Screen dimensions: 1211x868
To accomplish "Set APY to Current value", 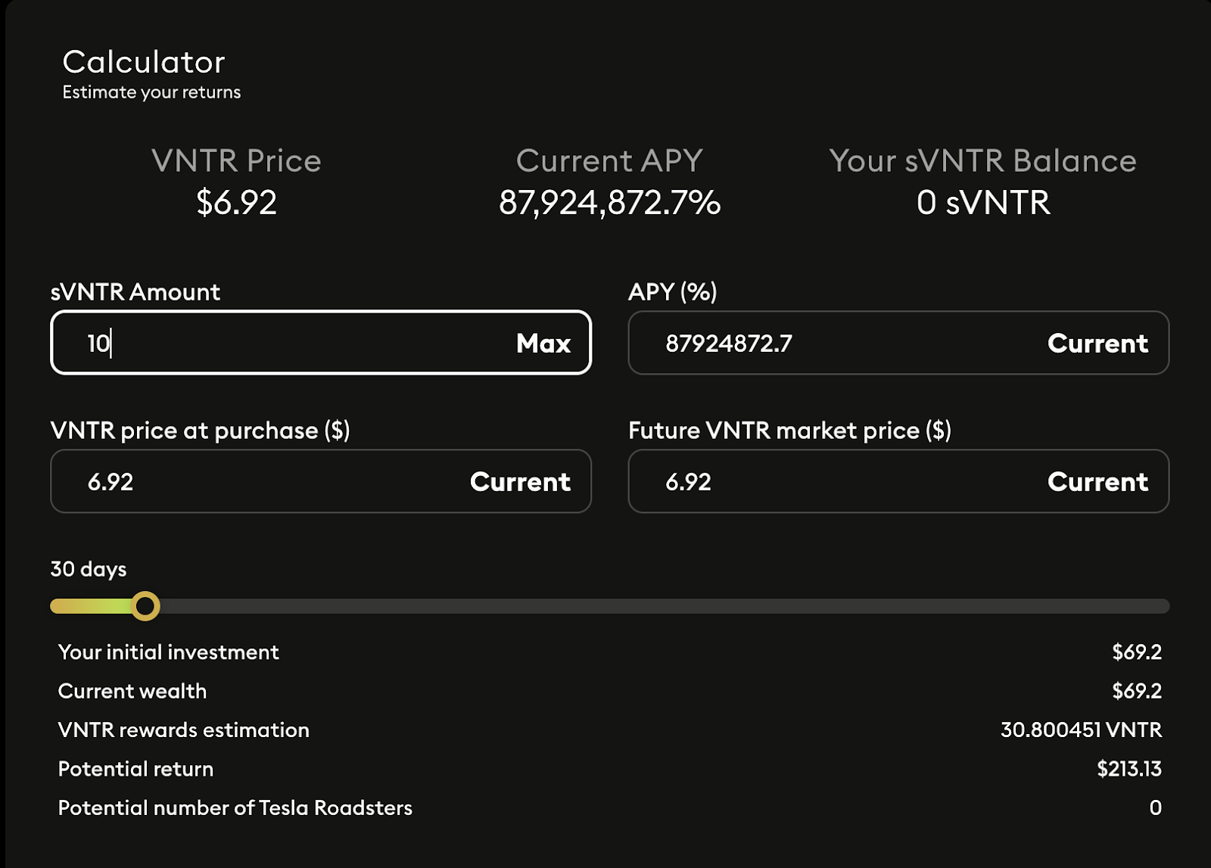I will 1097,344.
